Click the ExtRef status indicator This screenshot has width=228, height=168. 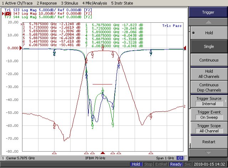pyautogui.click(x=161, y=164)
